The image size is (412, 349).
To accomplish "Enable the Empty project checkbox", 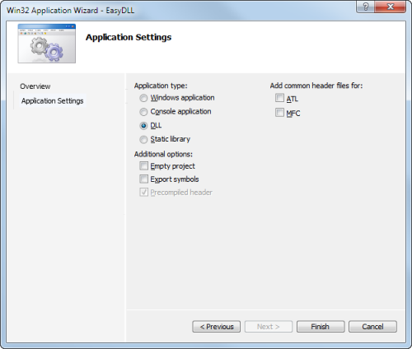I will point(143,166).
